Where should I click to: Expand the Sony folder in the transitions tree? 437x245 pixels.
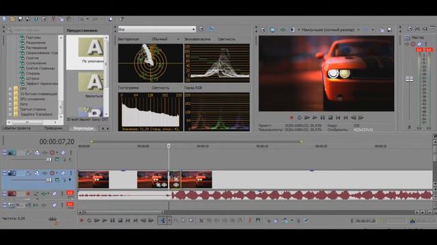tap(10, 104)
